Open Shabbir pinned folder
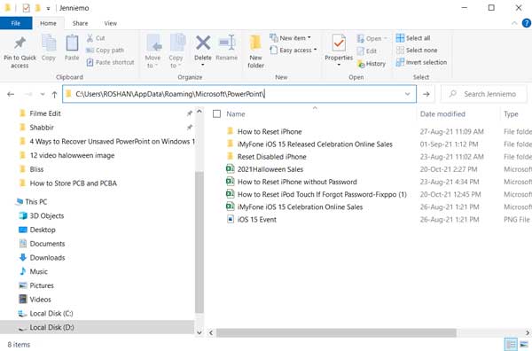The height and width of the screenshot is (351, 532). [42, 128]
